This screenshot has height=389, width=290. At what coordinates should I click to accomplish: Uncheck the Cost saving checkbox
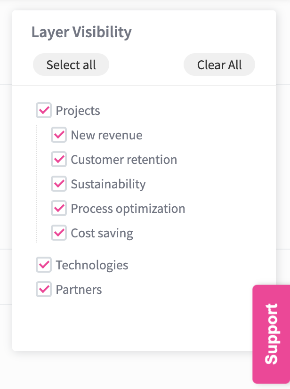(59, 233)
